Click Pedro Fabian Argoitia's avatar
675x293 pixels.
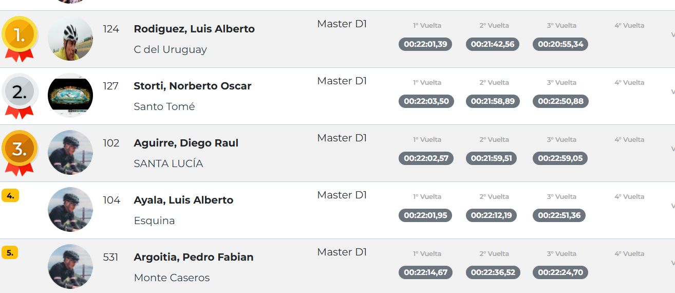70,267
